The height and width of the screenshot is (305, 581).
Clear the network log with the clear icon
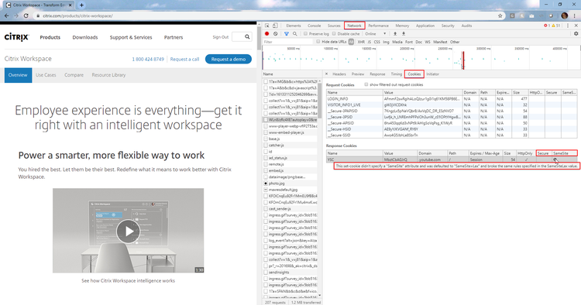275,34
